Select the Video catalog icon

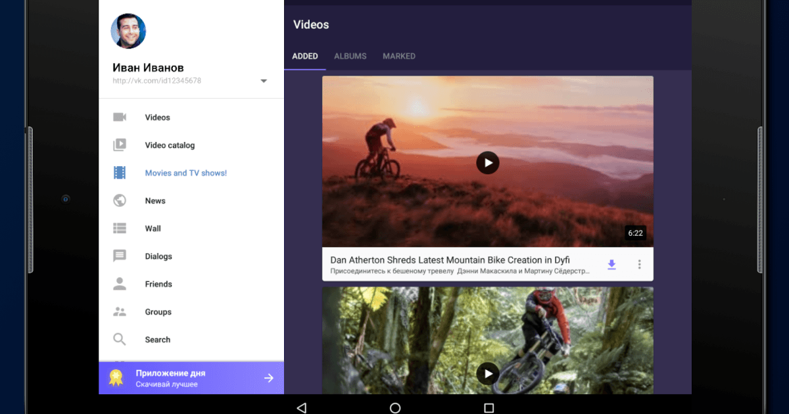pyautogui.click(x=120, y=145)
